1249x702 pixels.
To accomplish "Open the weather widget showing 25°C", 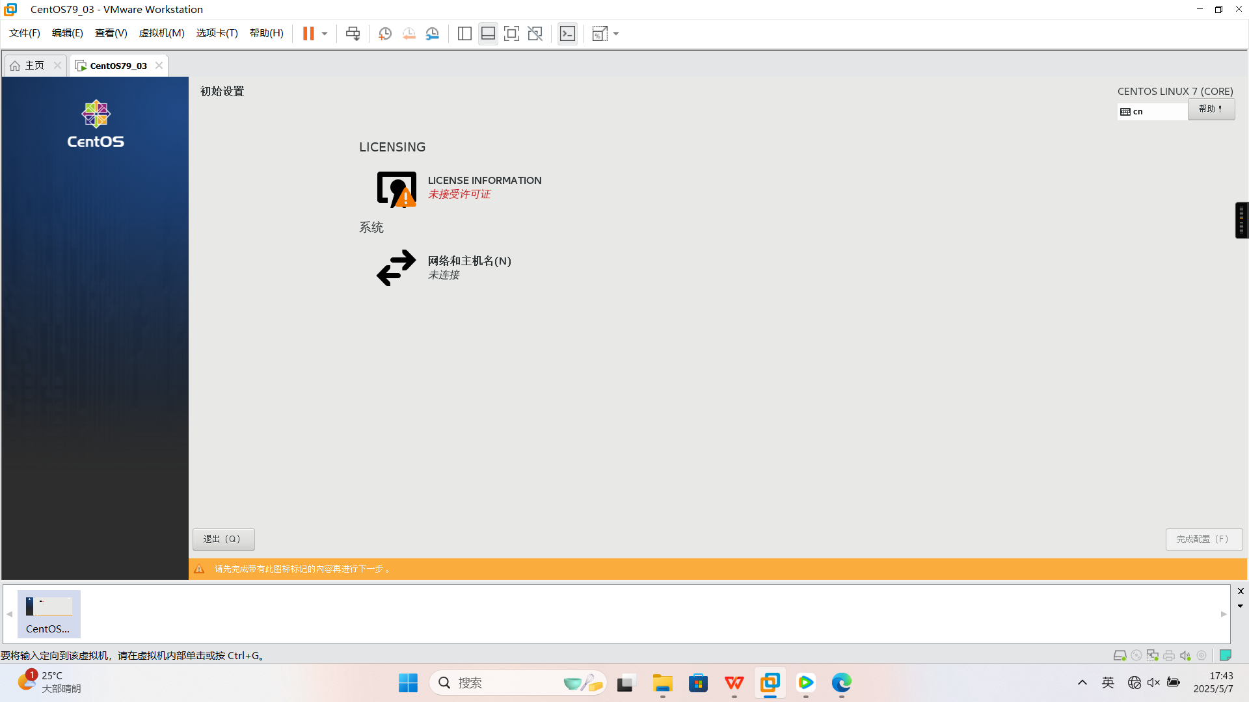I will (x=49, y=682).
